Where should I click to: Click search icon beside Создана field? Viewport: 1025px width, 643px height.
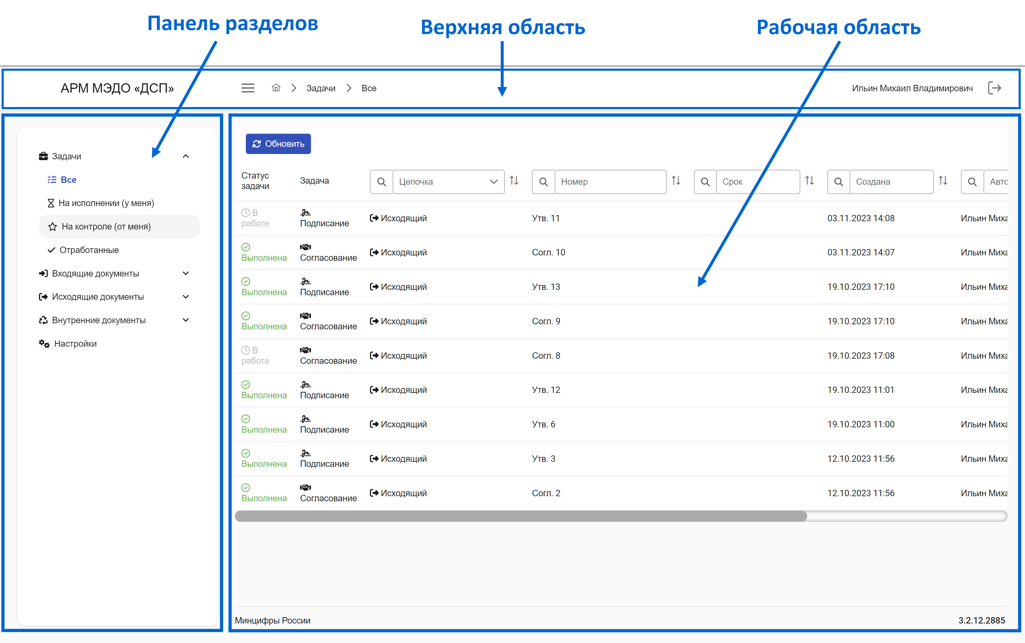[838, 182]
